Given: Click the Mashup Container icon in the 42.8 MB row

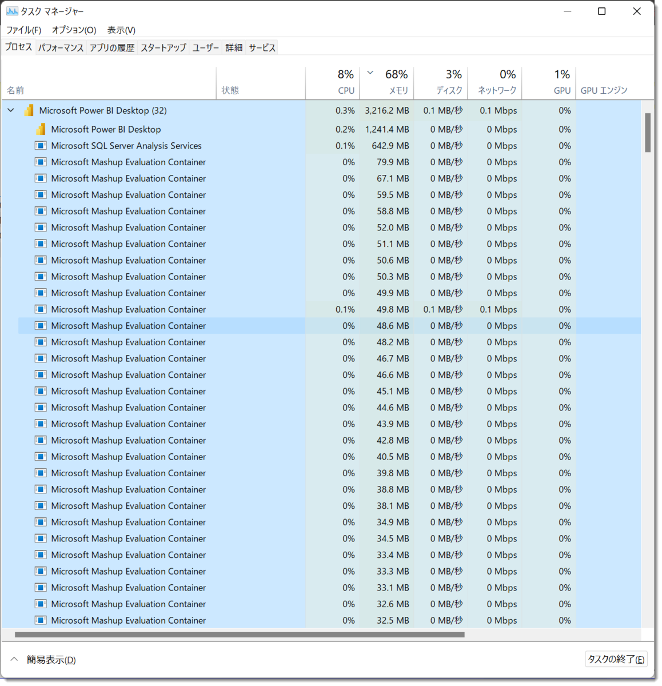Looking at the screenshot, I should coord(41,441).
